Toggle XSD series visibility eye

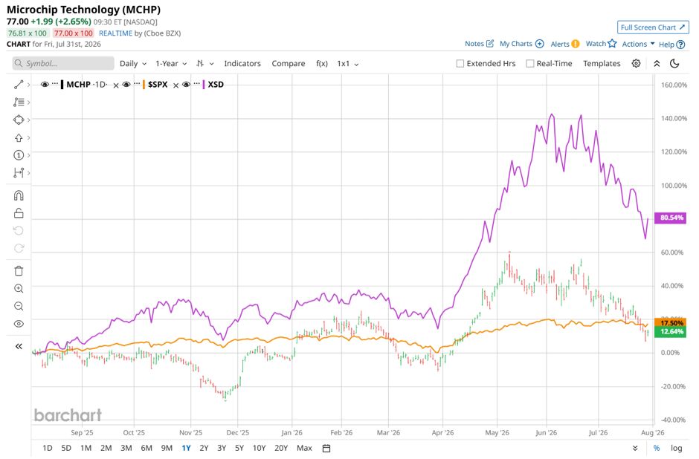pyautogui.click(x=187, y=84)
